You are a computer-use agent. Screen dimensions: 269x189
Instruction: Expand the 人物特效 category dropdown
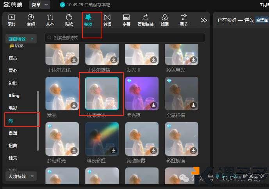pyautogui.click(x=21, y=176)
